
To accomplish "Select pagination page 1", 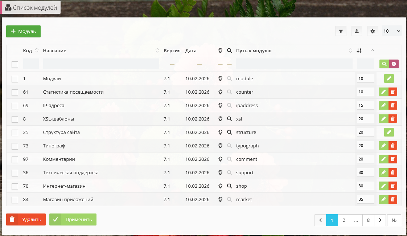I will pyautogui.click(x=332, y=220).
